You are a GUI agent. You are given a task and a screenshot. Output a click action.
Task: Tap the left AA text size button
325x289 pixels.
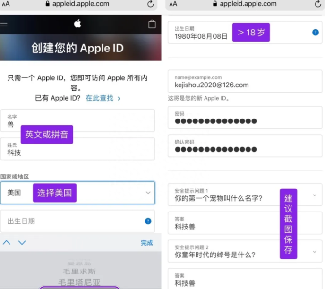pyautogui.click(x=6, y=4)
